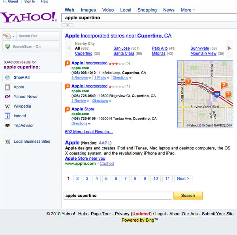Expand search options arrow below search box
The height and width of the screenshot is (235, 237).
(x=68, y=25)
